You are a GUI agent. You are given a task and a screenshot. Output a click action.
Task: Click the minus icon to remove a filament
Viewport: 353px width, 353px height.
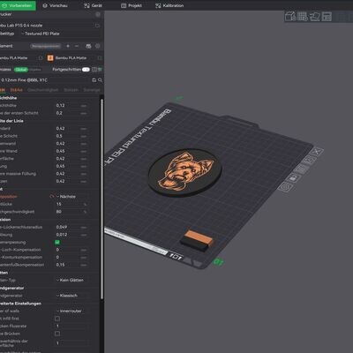point(77,46)
